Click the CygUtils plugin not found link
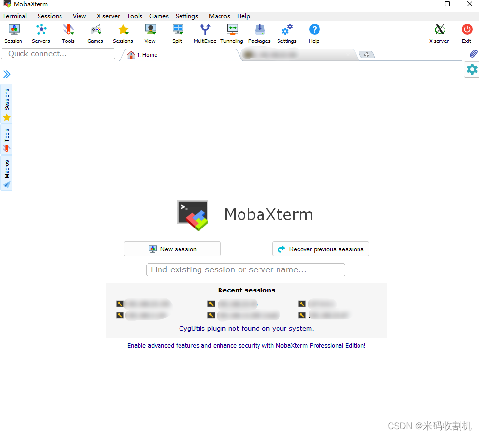 click(x=246, y=329)
